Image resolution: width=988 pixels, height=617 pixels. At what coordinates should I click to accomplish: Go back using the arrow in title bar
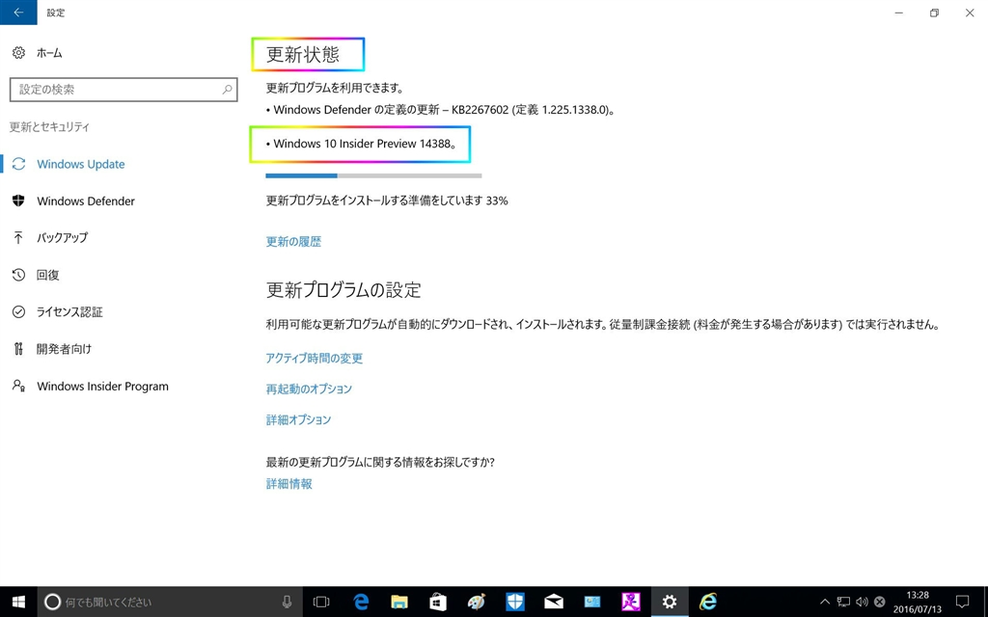click(x=18, y=12)
